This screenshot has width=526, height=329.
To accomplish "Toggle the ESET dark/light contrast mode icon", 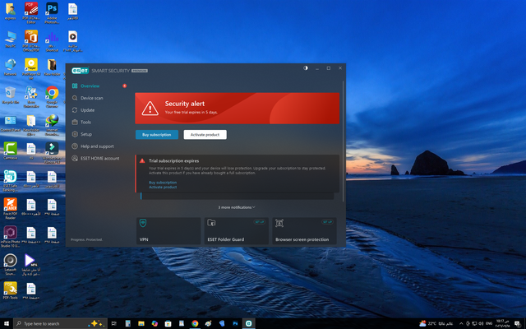I will point(306,68).
